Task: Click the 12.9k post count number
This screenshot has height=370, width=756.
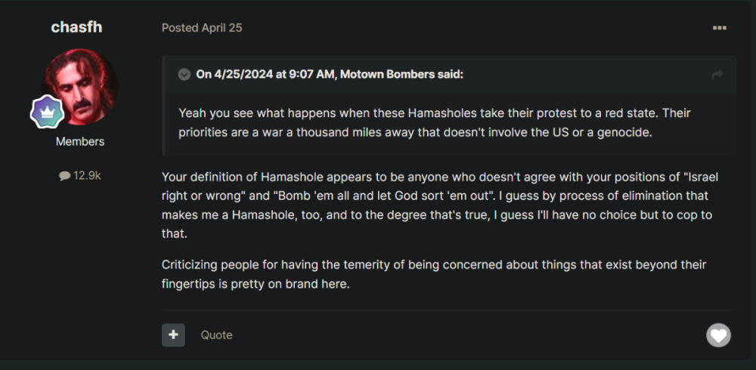Action: 87,175
